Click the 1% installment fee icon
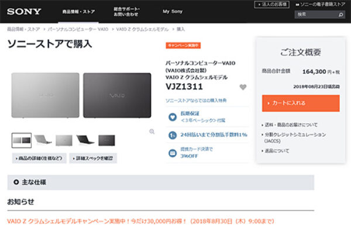 tap(173, 135)
